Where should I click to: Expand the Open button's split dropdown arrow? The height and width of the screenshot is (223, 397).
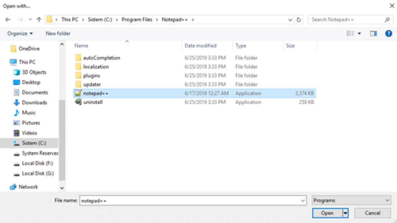(345, 213)
